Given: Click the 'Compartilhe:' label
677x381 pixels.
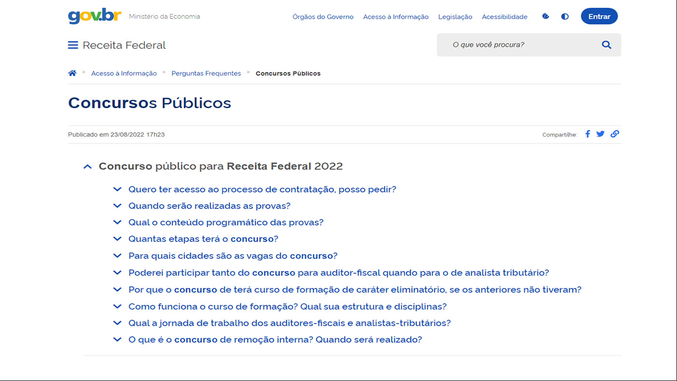Looking at the screenshot, I should click(560, 135).
